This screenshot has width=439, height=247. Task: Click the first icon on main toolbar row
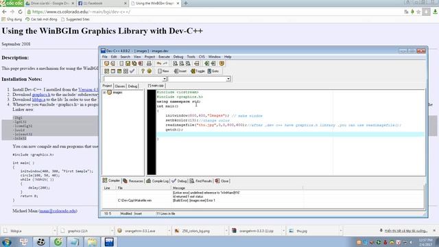[x=106, y=64]
